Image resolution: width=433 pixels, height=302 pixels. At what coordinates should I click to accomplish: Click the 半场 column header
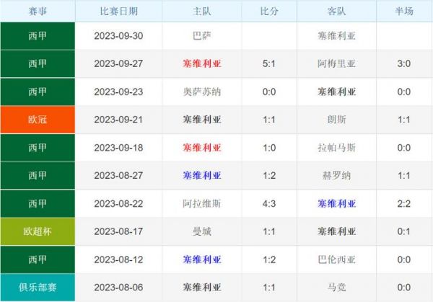404,11
